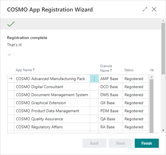Click Registered status for GX Base

(x=136, y=103)
